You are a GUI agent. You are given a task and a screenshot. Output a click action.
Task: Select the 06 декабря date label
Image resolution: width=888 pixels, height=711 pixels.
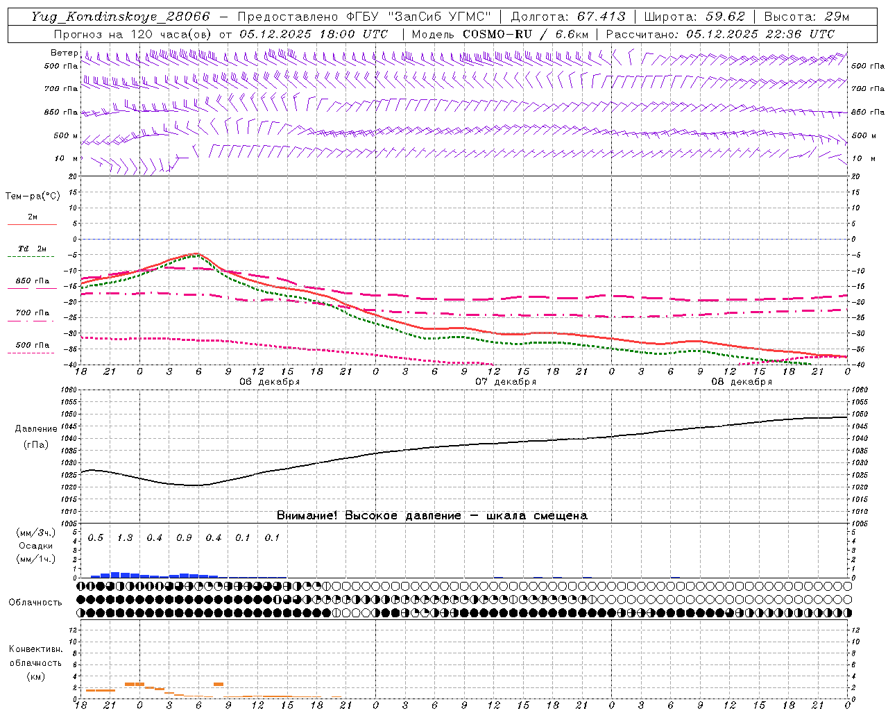[x=269, y=382]
